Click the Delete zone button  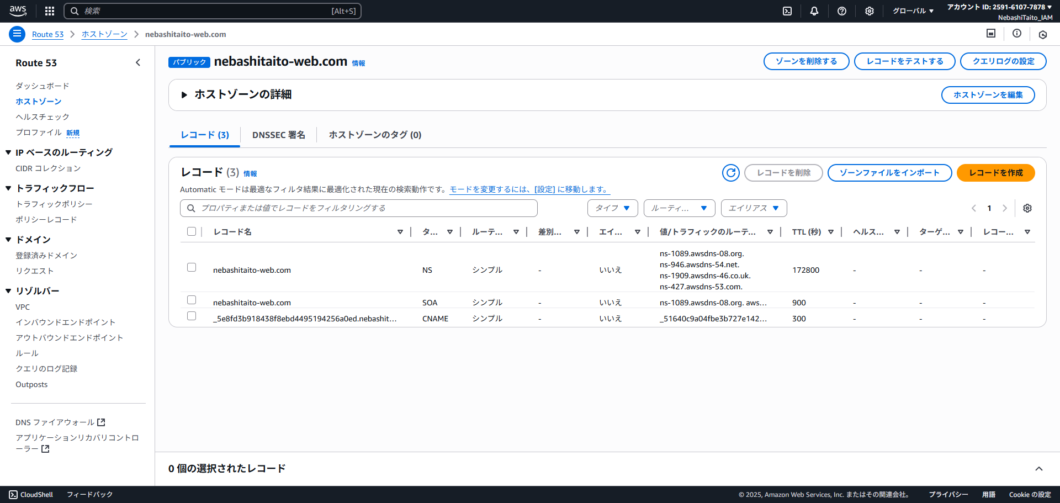click(x=807, y=61)
